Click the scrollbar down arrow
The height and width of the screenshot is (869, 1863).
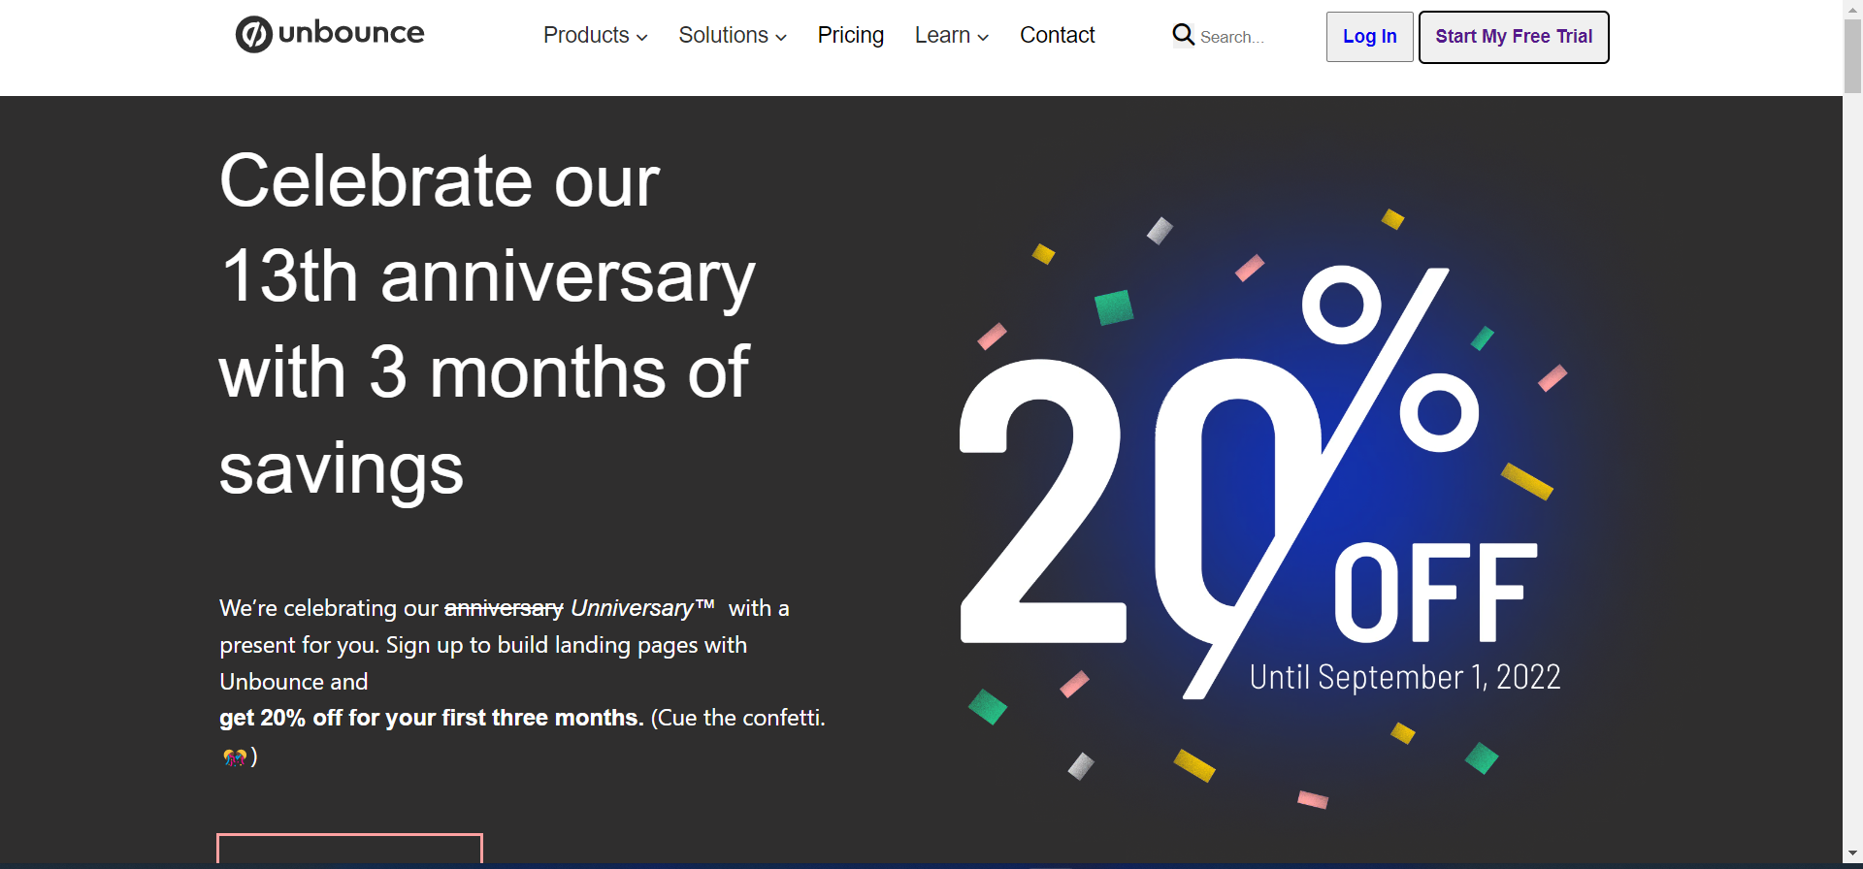coord(1852,853)
